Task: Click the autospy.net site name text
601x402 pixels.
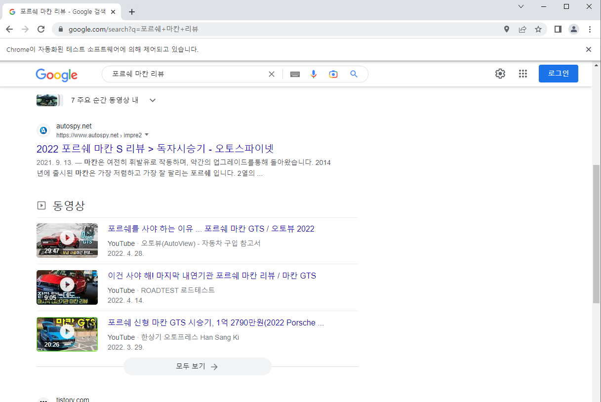Action: click(x=74, y=126)
